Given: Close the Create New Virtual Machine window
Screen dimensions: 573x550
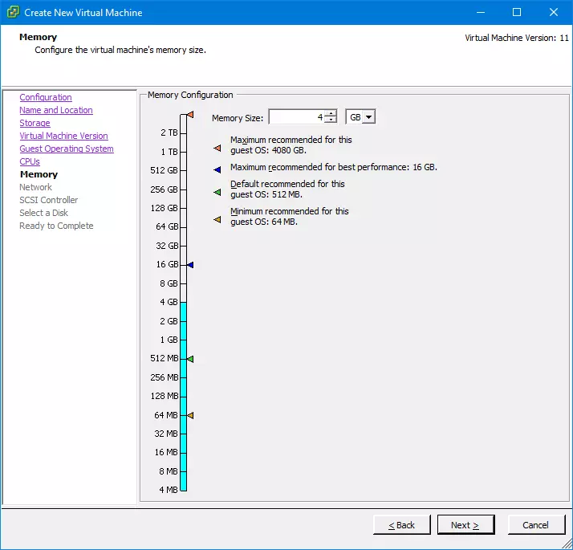Looking at the screenshot, I should (554, 12).
